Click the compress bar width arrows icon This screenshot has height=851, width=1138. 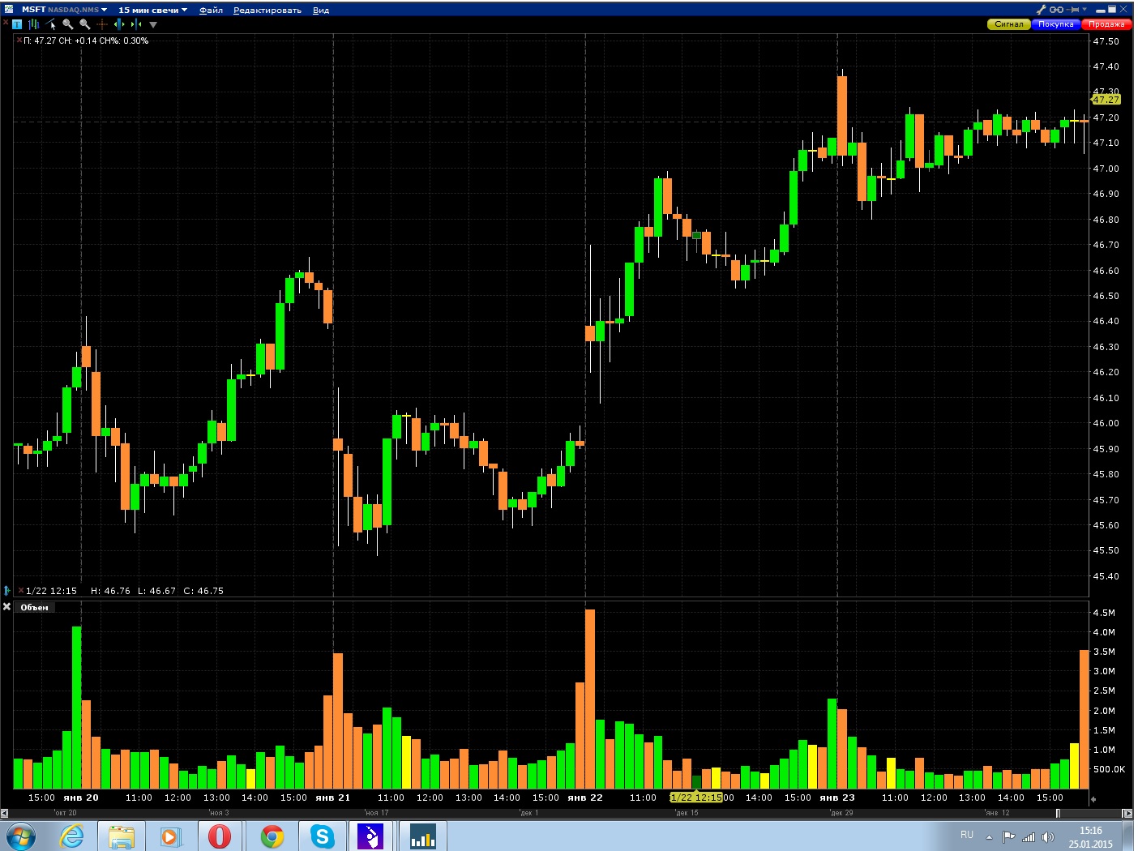click(x=136, y=24)
